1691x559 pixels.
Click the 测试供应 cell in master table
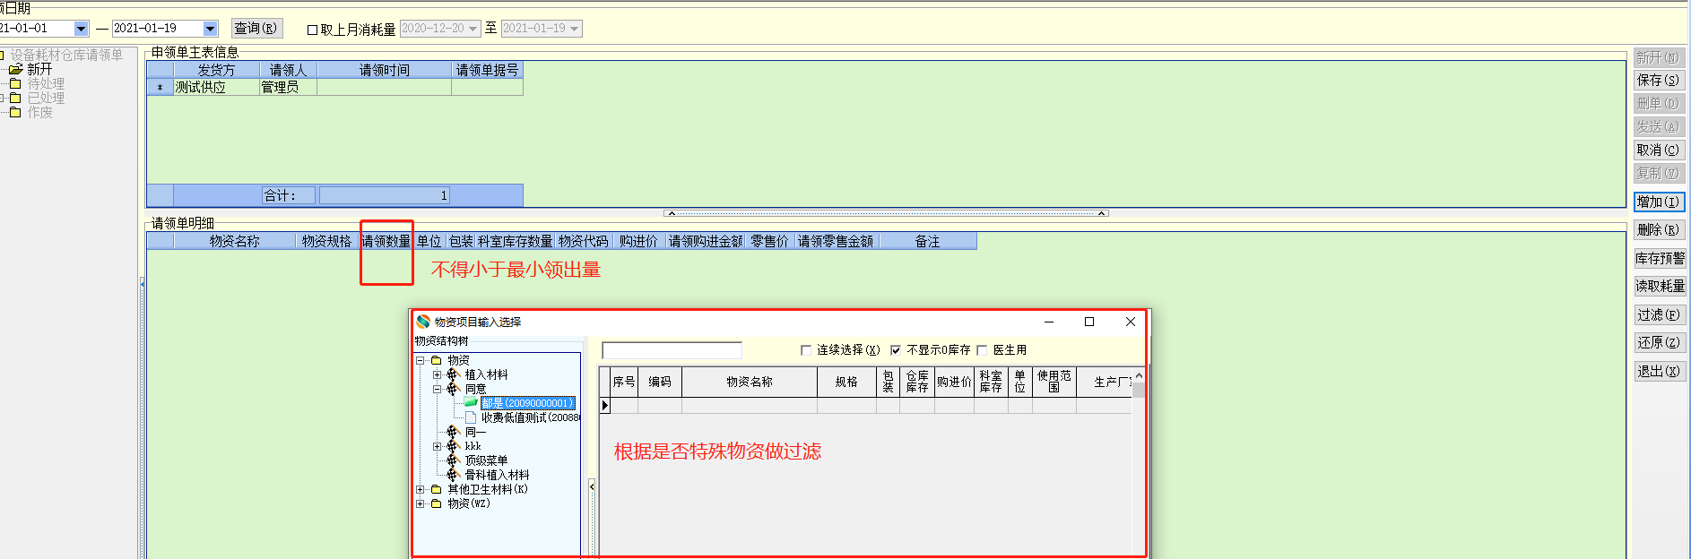(216, 87)
